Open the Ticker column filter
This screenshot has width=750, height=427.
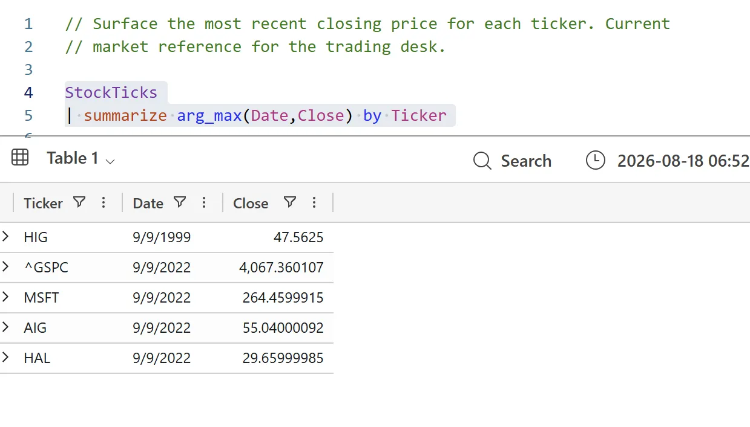coord(79,202)
